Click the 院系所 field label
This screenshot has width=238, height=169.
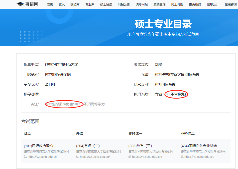click(33, 74)
